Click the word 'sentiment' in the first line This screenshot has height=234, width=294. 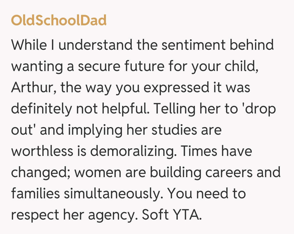193,45
